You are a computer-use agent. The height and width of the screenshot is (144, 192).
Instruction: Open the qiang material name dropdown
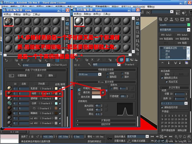click(x=48, y=65)
